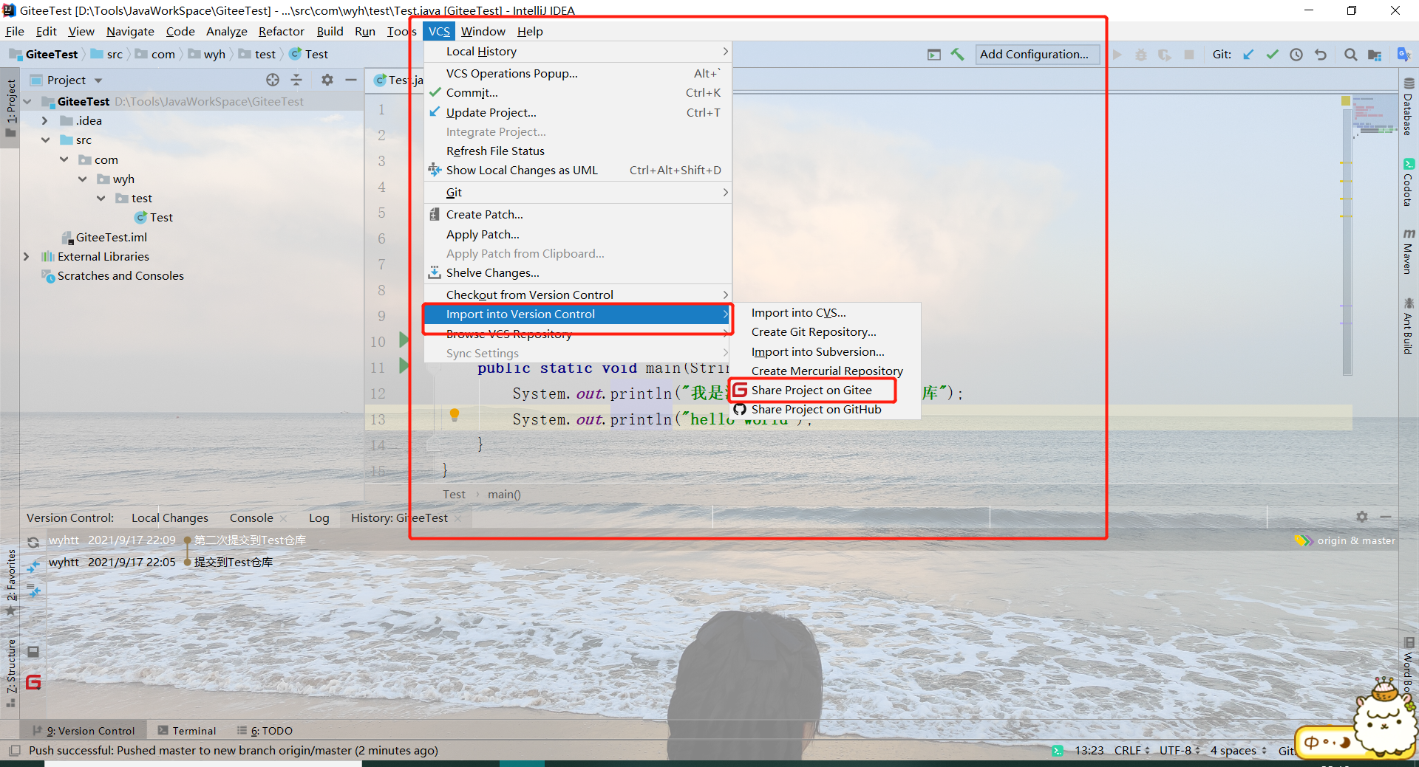Expand External Libraries node
This screenshot has height=767, width=1419.
pyautogui.click(x=27, y=256)
